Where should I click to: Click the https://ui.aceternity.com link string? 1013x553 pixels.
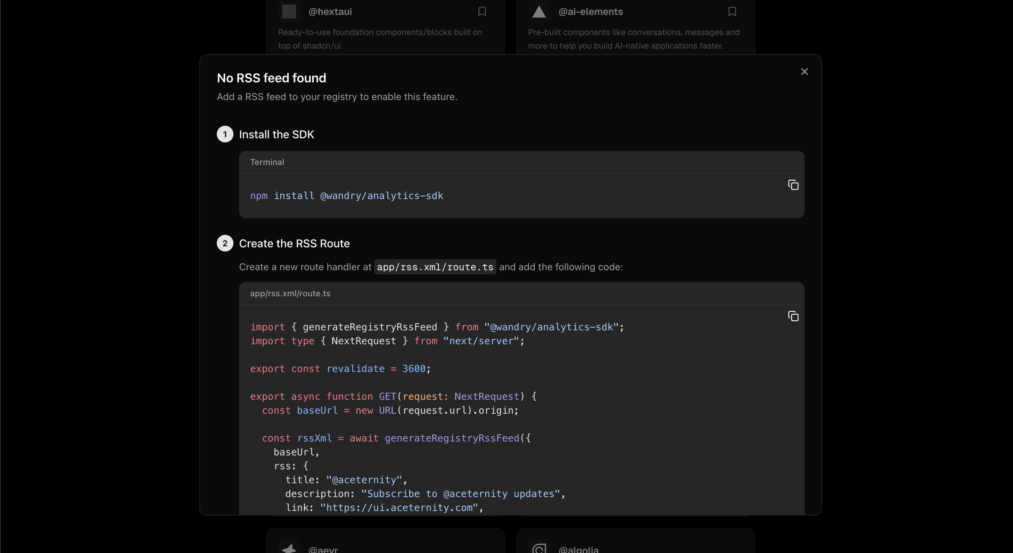[x=399, y=507]
